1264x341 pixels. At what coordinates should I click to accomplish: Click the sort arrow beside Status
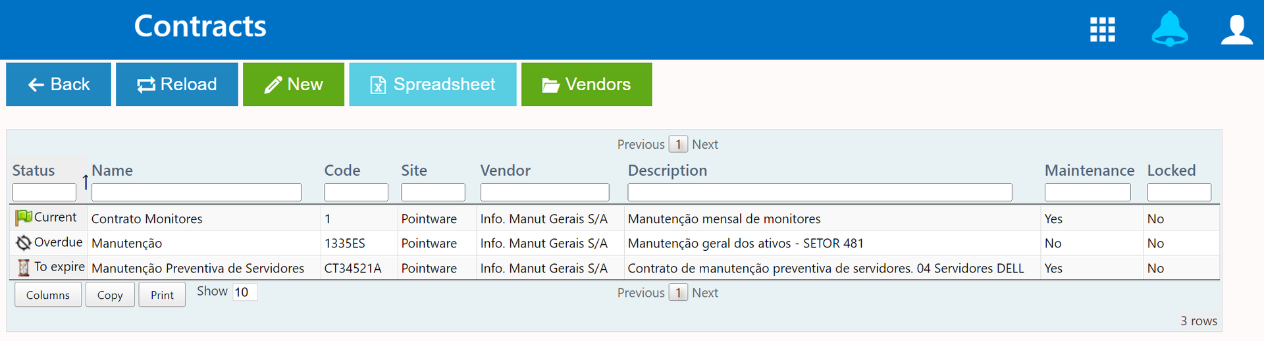(x=86, y=182)
